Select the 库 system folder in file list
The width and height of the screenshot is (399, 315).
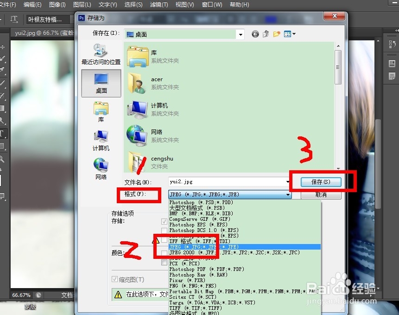153,56
